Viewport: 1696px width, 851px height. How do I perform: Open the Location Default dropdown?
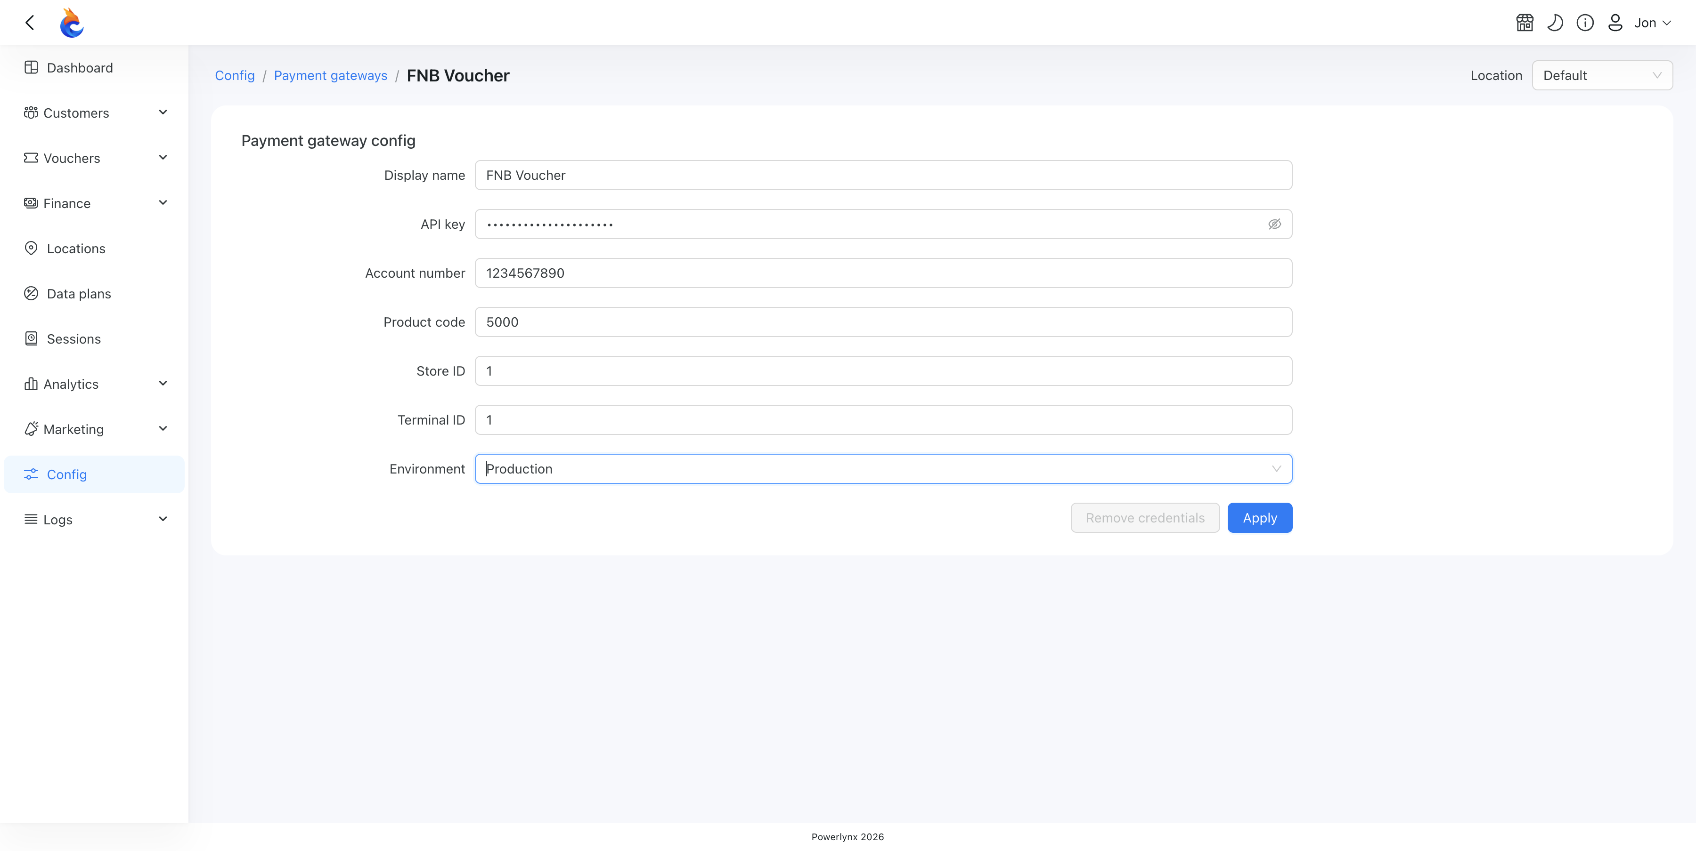coord(1602,76)
